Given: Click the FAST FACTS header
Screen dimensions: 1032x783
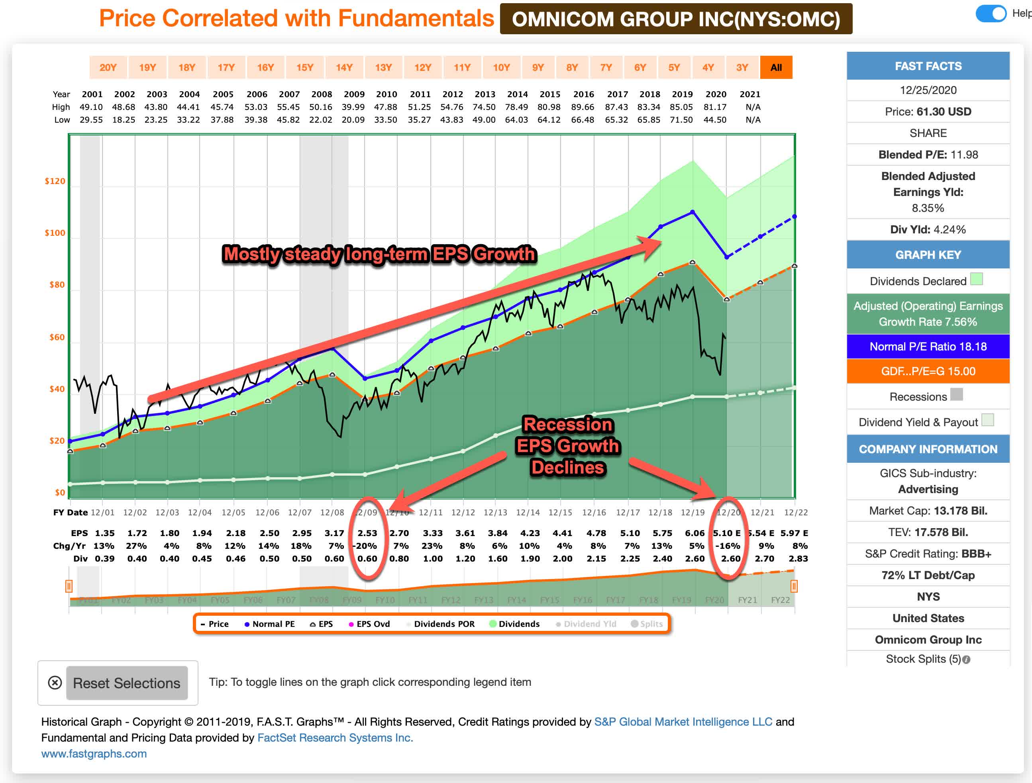Looking at the screenshot, I should (928, 66).
